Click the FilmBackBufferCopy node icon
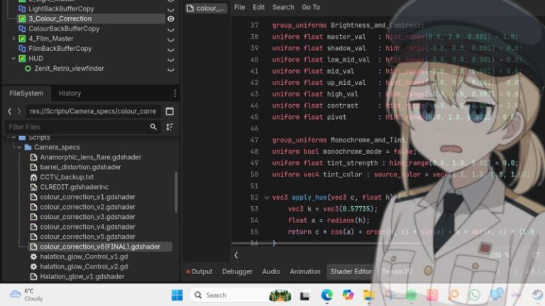The width and height of the screenshot is (545, 306). click(x=22, y=49)
